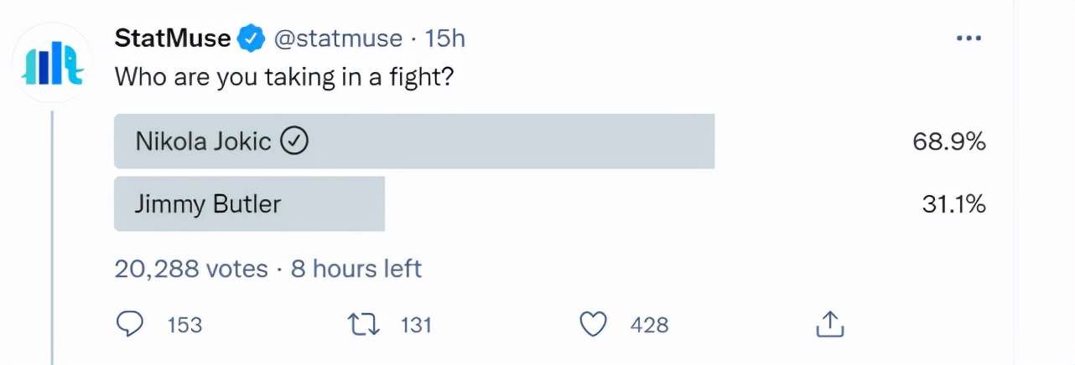Image resolution: width=1075 pixels, height=365 pixels.
Task: Select the Nikola Jokic poll option
Action: (x=413, y=141)
